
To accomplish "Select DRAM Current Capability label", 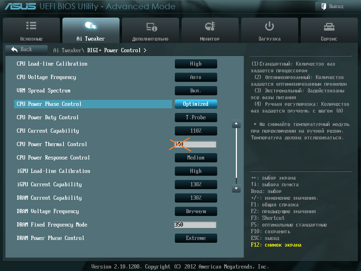I will 49,198.
